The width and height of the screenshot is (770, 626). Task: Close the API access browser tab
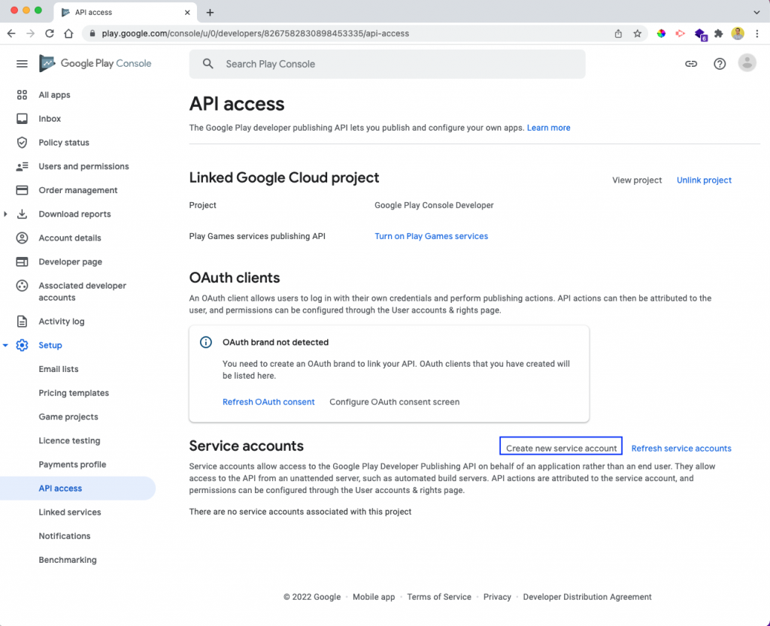coord(187,12)
